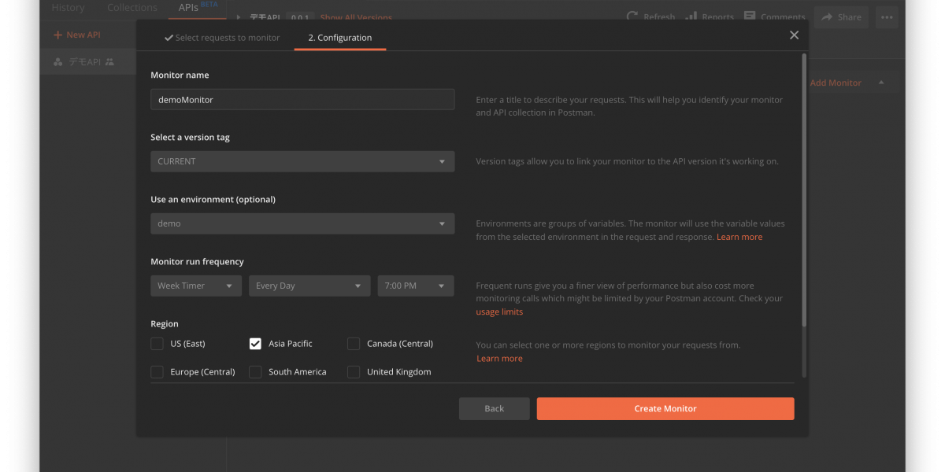Expand the demo environment dropdown
Viewport: 945px width, 472px height.
pyautogui.click(x=302, y=223)
